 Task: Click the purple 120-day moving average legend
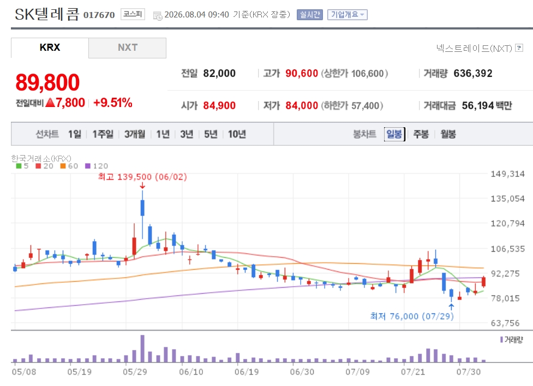tap(97, 166)
